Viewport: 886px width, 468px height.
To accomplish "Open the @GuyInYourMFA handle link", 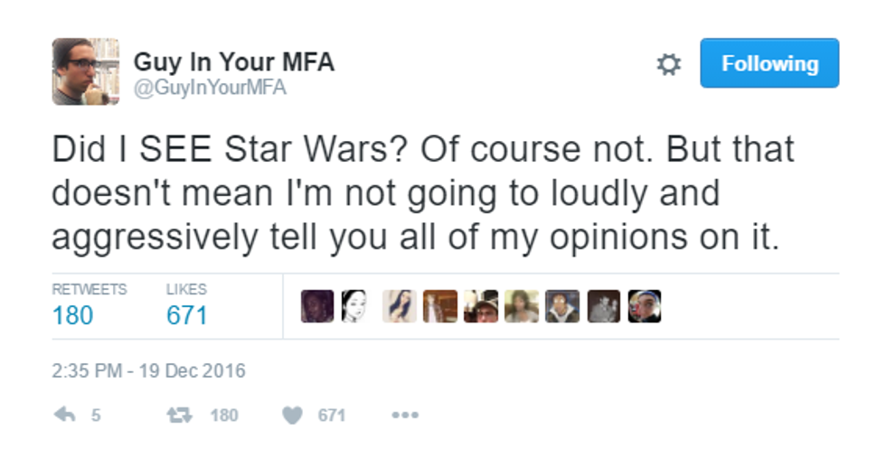I will tap(210, 89).
